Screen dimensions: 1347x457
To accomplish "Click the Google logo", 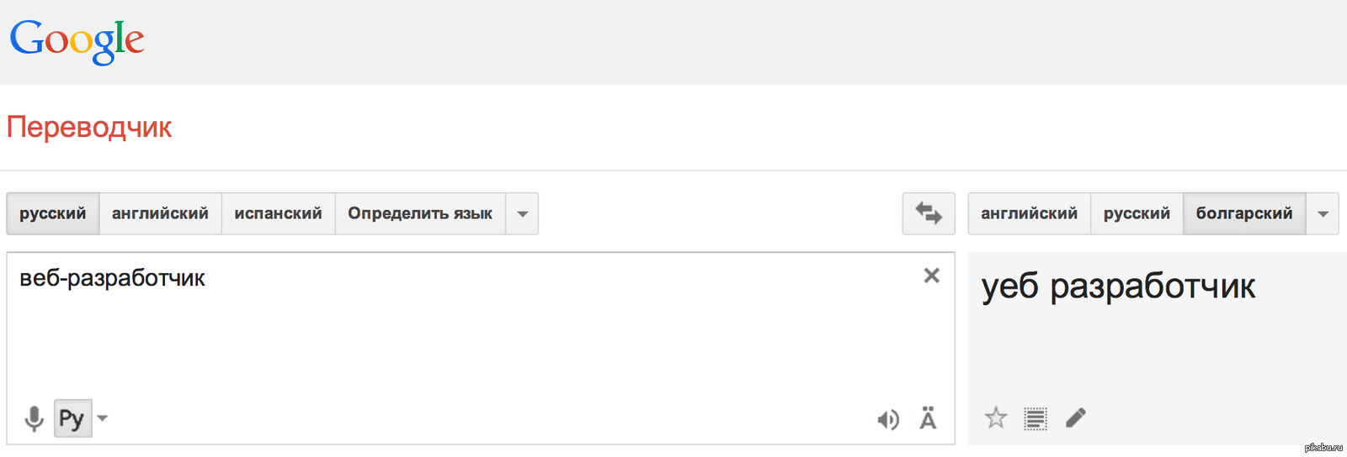I will click(77, 40).
